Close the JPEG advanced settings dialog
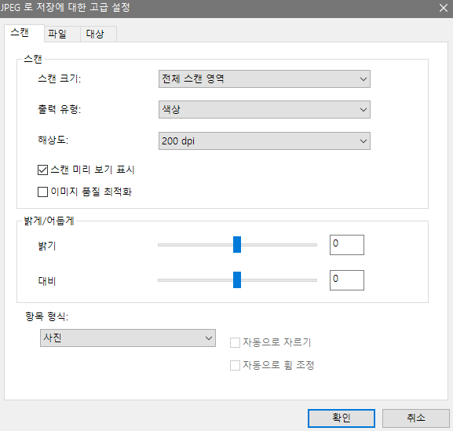453x431 pixels. point(443,8)
